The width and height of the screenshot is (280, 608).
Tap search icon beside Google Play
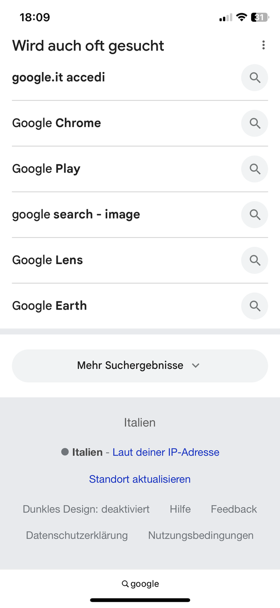pyautogui.click(x=255, y=169)
